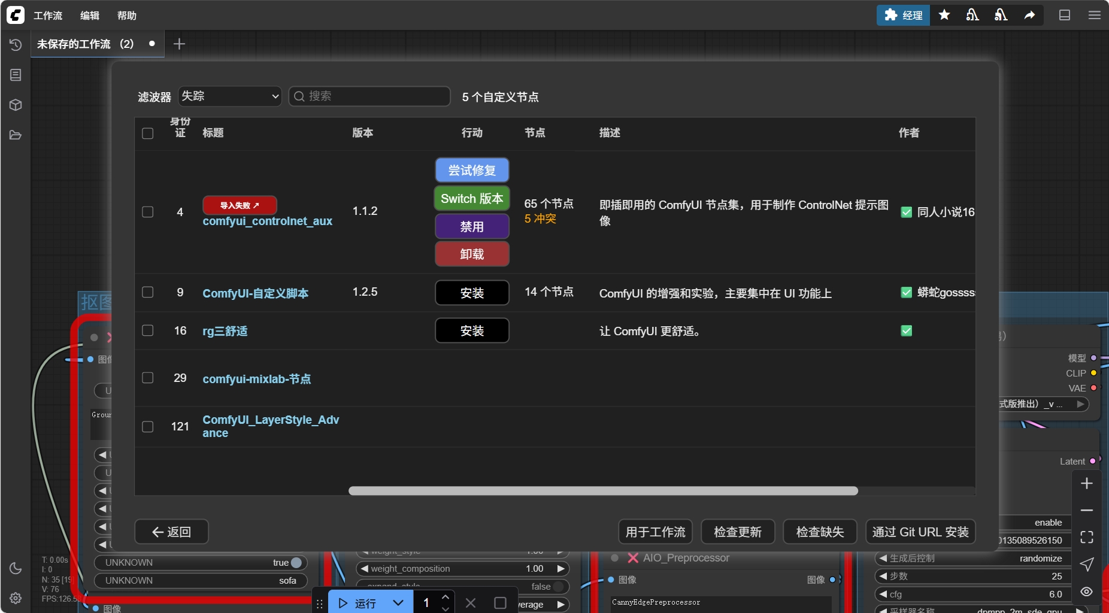This screenshot has width=1109, height=613.
Task: Open the folder icon in left sidebar
Action: [16, 135]
